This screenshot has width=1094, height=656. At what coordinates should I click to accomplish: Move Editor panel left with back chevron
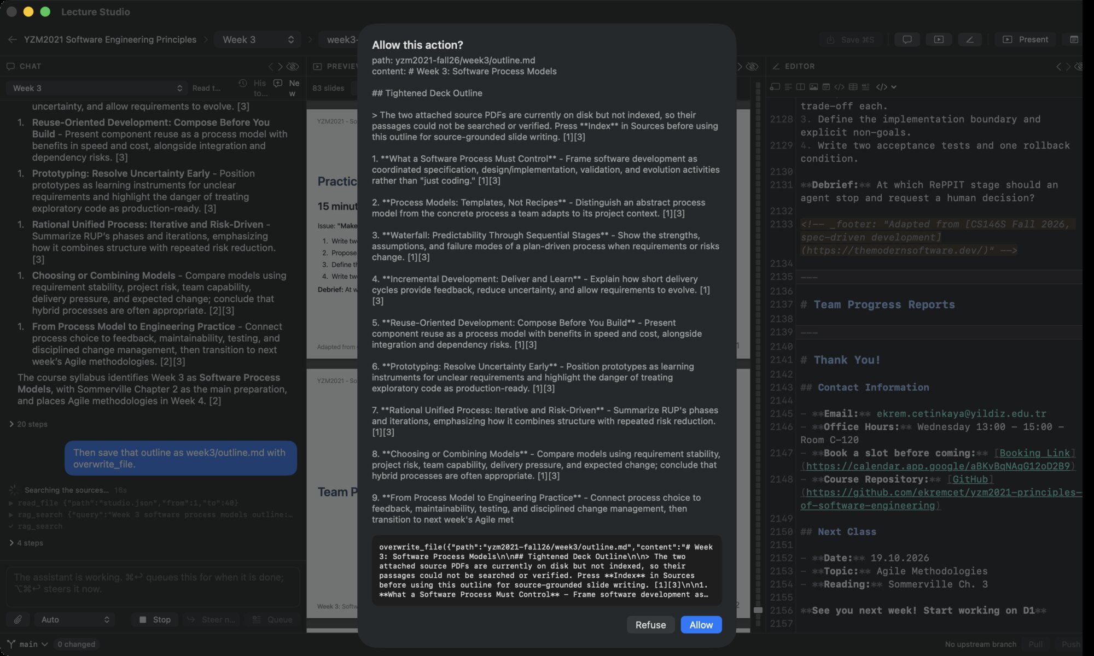[1058, 66]
